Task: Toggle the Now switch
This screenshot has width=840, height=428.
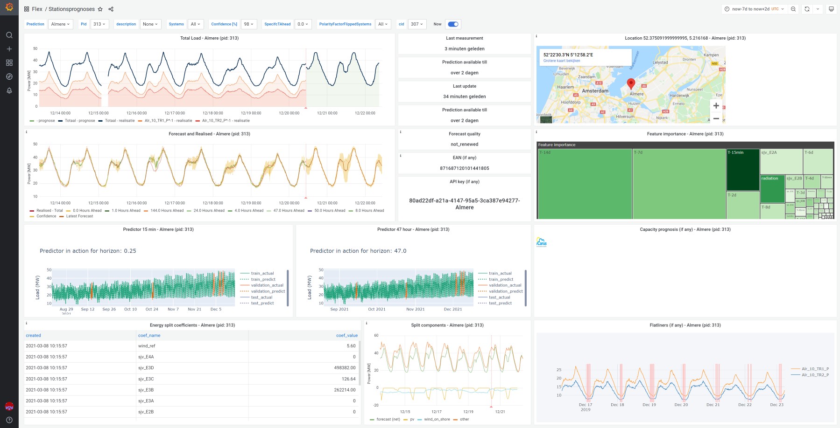Action: coord(453,24)
